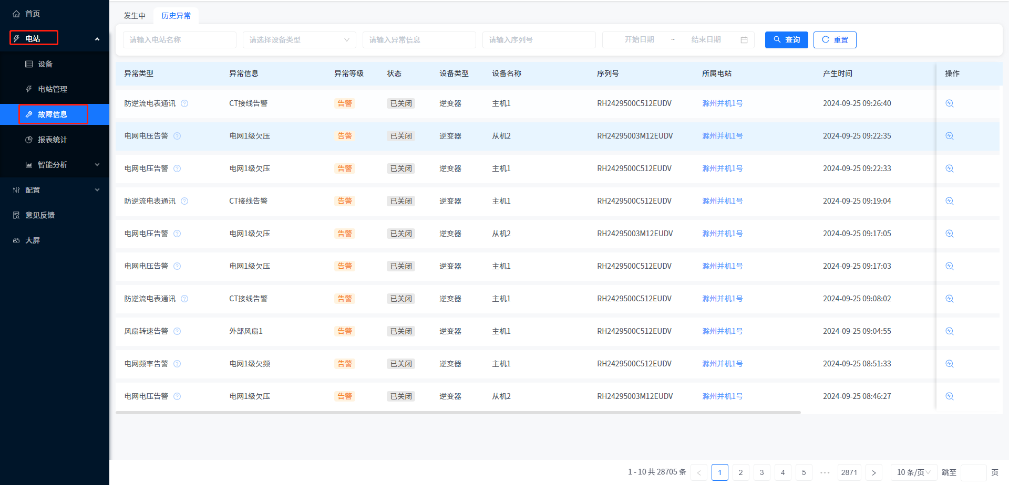Image resolution: width=1009 pixels, height=485 pixels.
Task: Click help icon beside 防逆流电表通讯 in first row
Action: pos(184,103)
